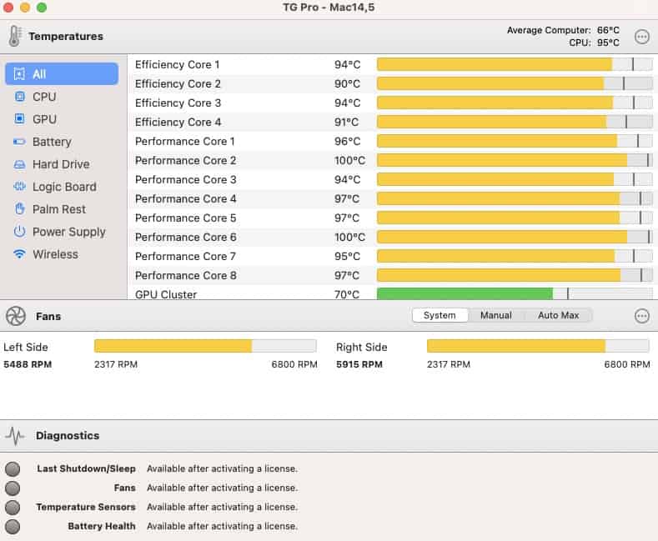The height and width of the screenshot is (541, 658).
Task: Open the Fans more options ellipsis button
Action: click(641, 316)
